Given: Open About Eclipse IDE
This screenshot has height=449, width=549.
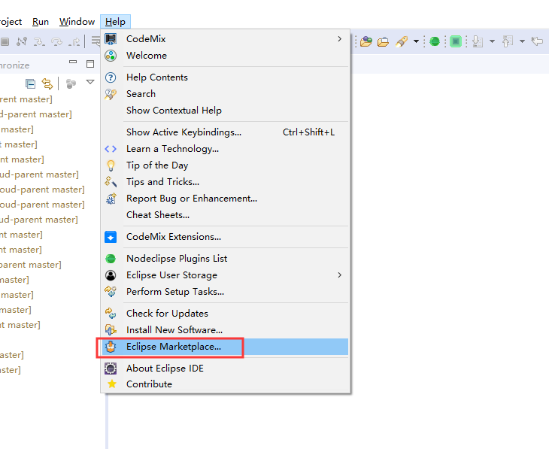Looking at the screenshot, I should [x=226, y=368].
